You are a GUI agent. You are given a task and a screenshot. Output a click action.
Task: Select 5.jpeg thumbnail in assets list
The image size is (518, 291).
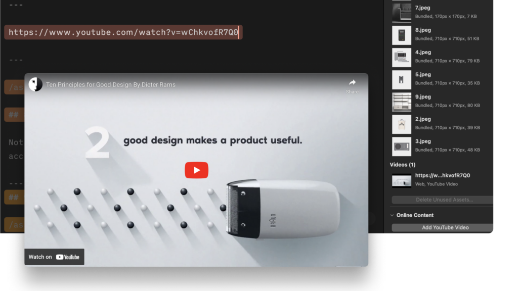point(401,80)
